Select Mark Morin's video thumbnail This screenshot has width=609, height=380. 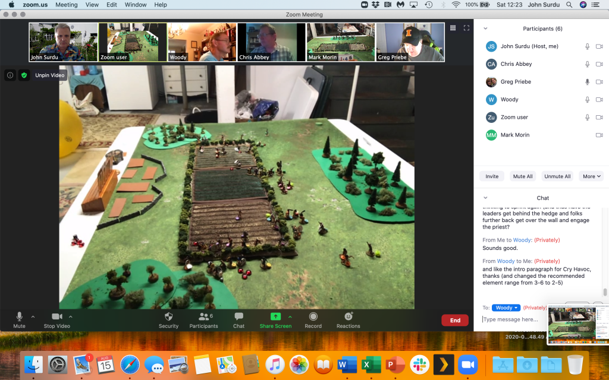(x=340, y=42)
